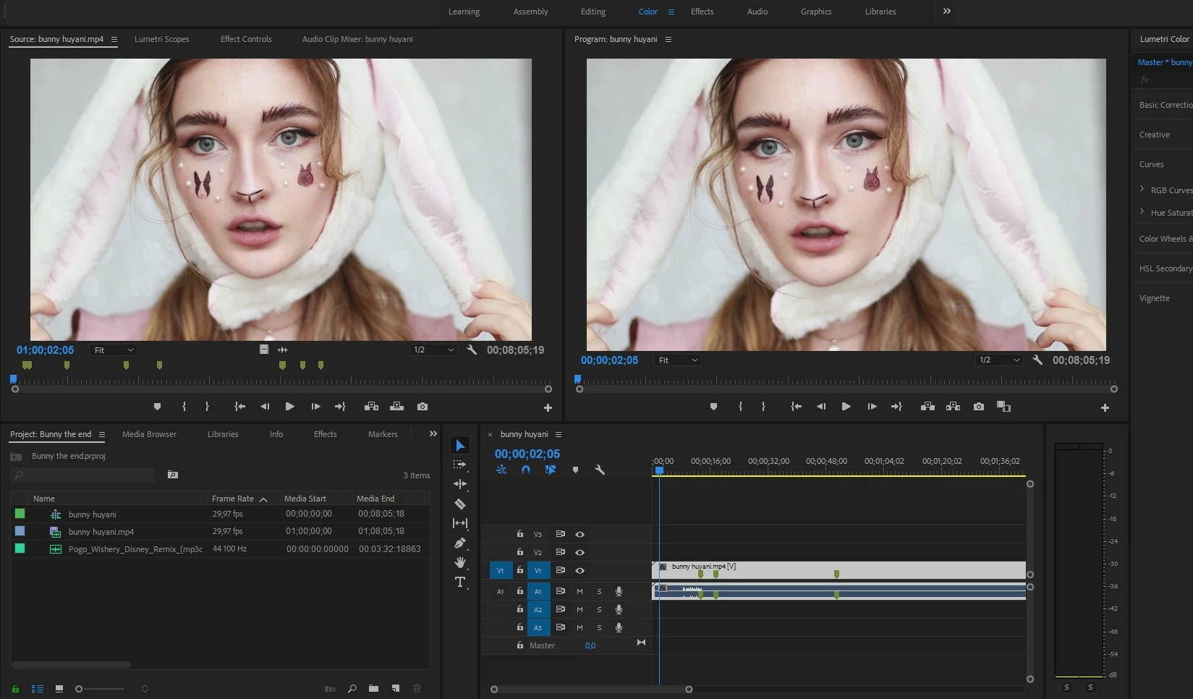
Task: Select the Type tool
Action: [460, 582]
